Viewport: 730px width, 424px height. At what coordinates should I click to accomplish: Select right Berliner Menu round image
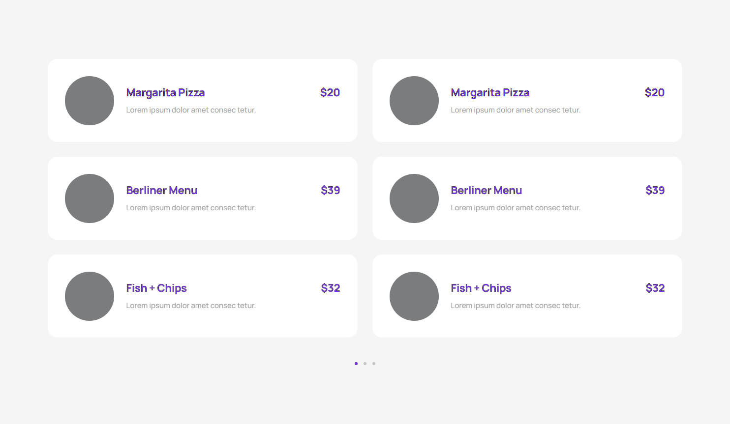414,198
